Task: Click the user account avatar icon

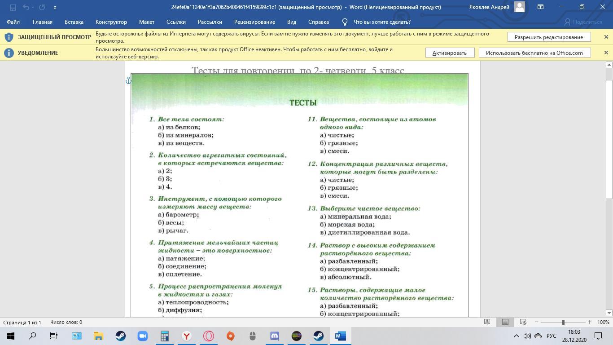Action: click(520, 7)
